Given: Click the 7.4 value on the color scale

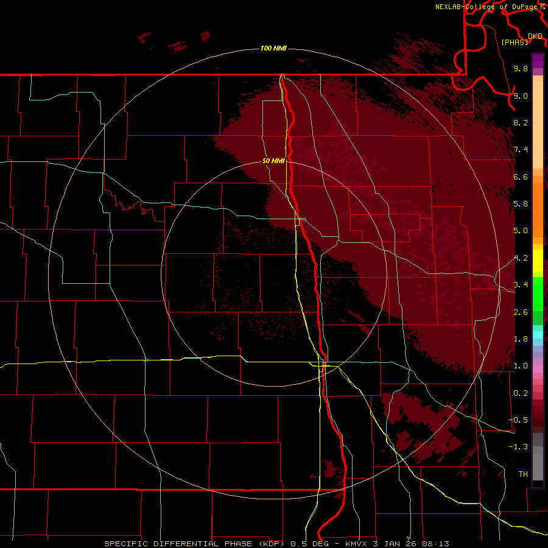Looking at the screenshot, I should (x=521, y=150).
